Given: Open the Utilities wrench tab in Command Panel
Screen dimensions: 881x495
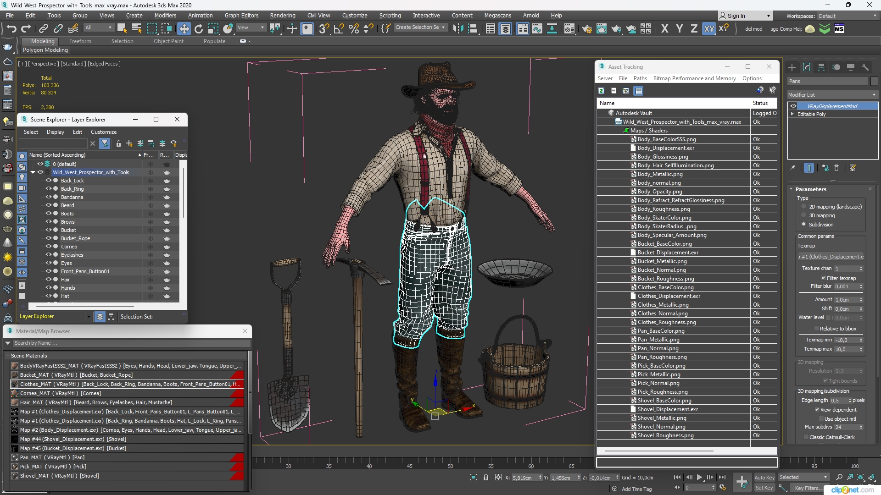Looking at the screenshot, I should click(865, 67).
